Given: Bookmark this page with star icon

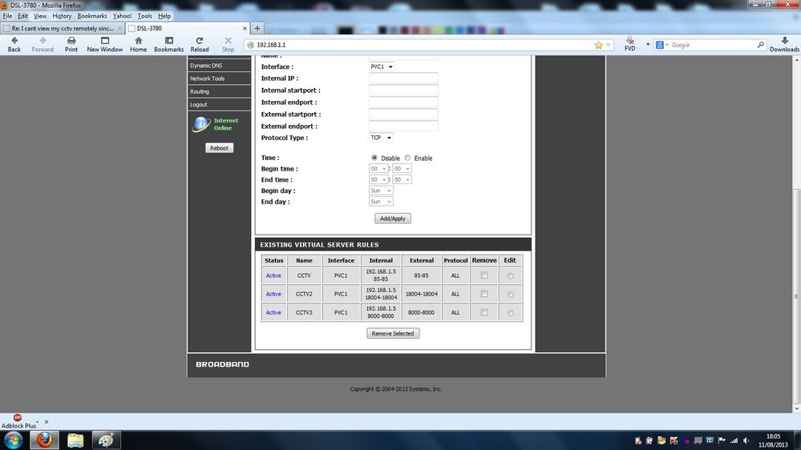Looking at the screenshot, I should click(x=598, y=45).
